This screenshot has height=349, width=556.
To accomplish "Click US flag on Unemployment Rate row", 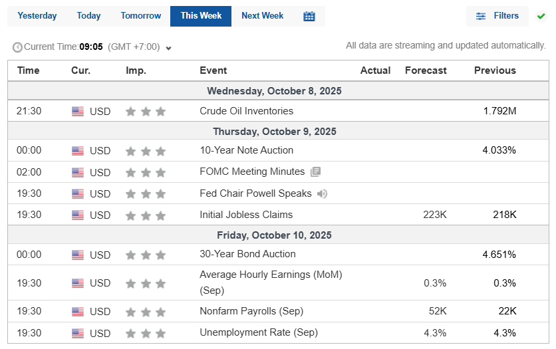I will click(x=78, y=333).
